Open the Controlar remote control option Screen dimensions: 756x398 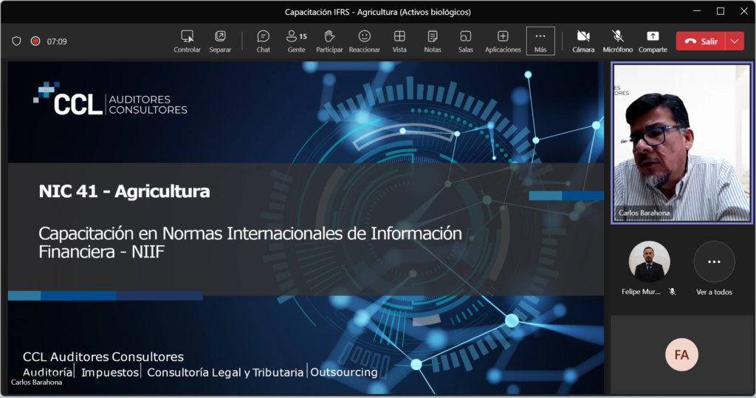point(187,41)
